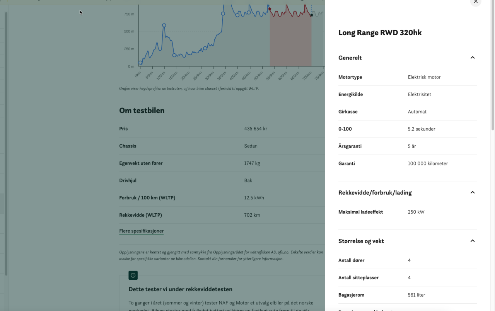The image size is (495, 311).
Task: Click the black square marker at 700km
Action: [x=311, y=15]
